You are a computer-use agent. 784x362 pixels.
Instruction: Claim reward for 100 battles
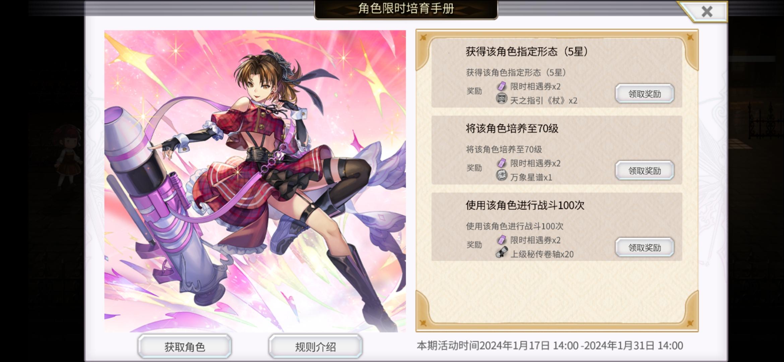(645, 247)
